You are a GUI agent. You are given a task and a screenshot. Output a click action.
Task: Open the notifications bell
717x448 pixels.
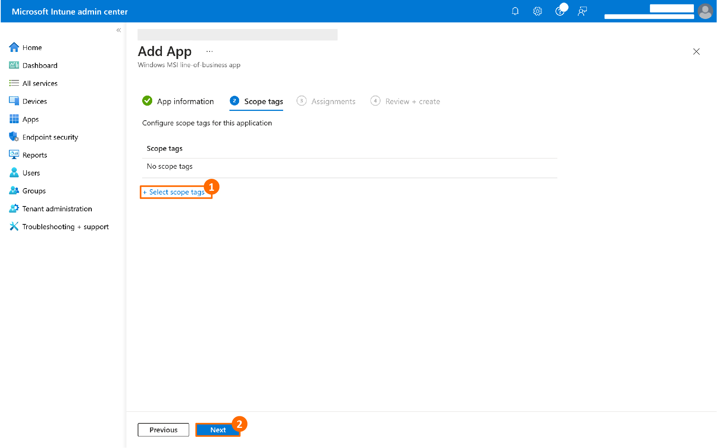click(515, 11)
